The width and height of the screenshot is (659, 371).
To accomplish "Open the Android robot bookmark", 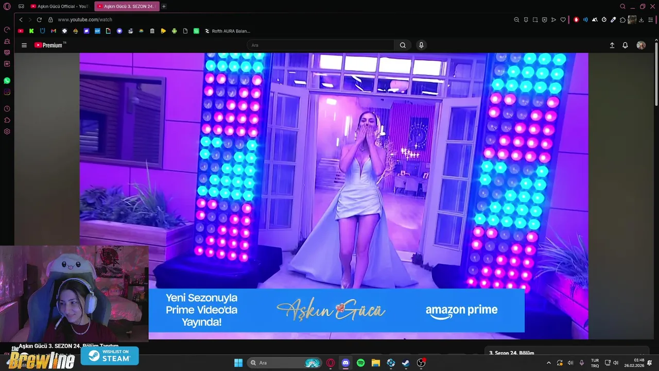I will [x=174, y=31].
